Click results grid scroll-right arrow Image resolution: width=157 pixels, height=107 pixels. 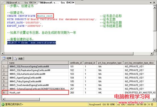pos(154,99)
